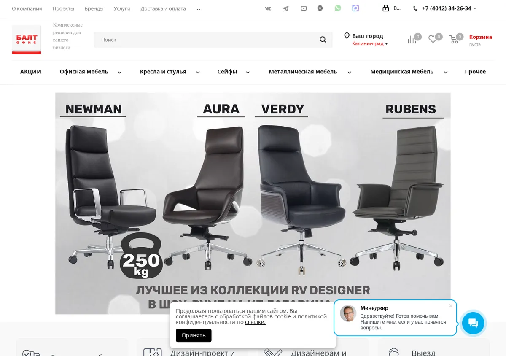Open the shopping cart icon
This screenshot has width=506, height=356.
pos(454,40)
